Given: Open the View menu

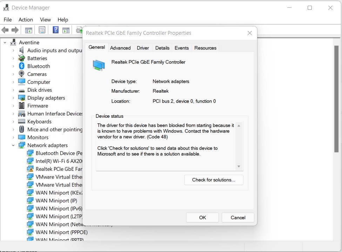Looking at the screenshot, I should tap(45, 20).
